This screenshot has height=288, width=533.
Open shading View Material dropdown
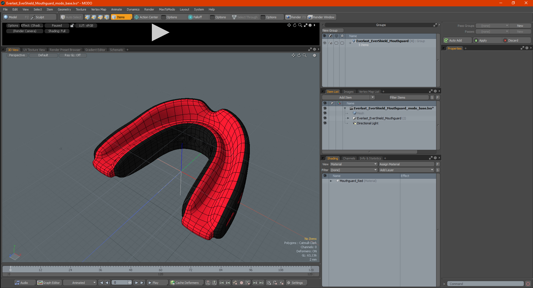354,164
